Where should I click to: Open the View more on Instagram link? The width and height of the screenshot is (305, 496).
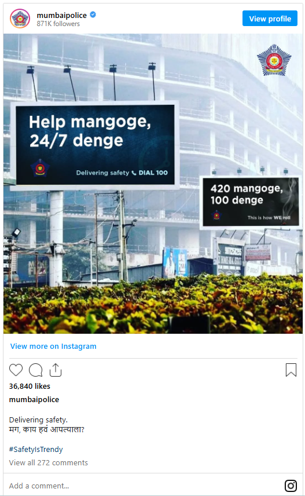pyautogui.click(x=53, y=346)
